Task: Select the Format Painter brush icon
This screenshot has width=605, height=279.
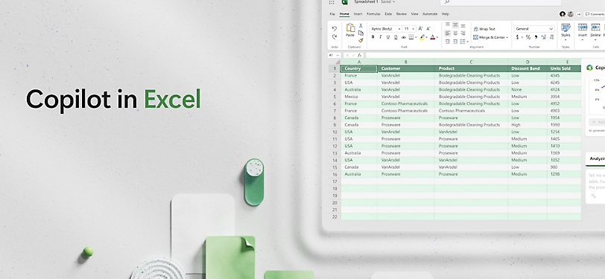Action: point(361,40)
